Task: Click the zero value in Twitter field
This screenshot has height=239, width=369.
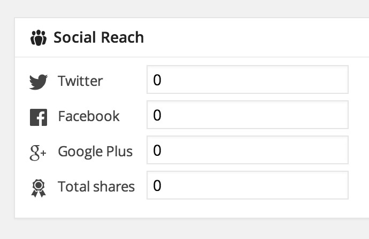Action: 157,80
